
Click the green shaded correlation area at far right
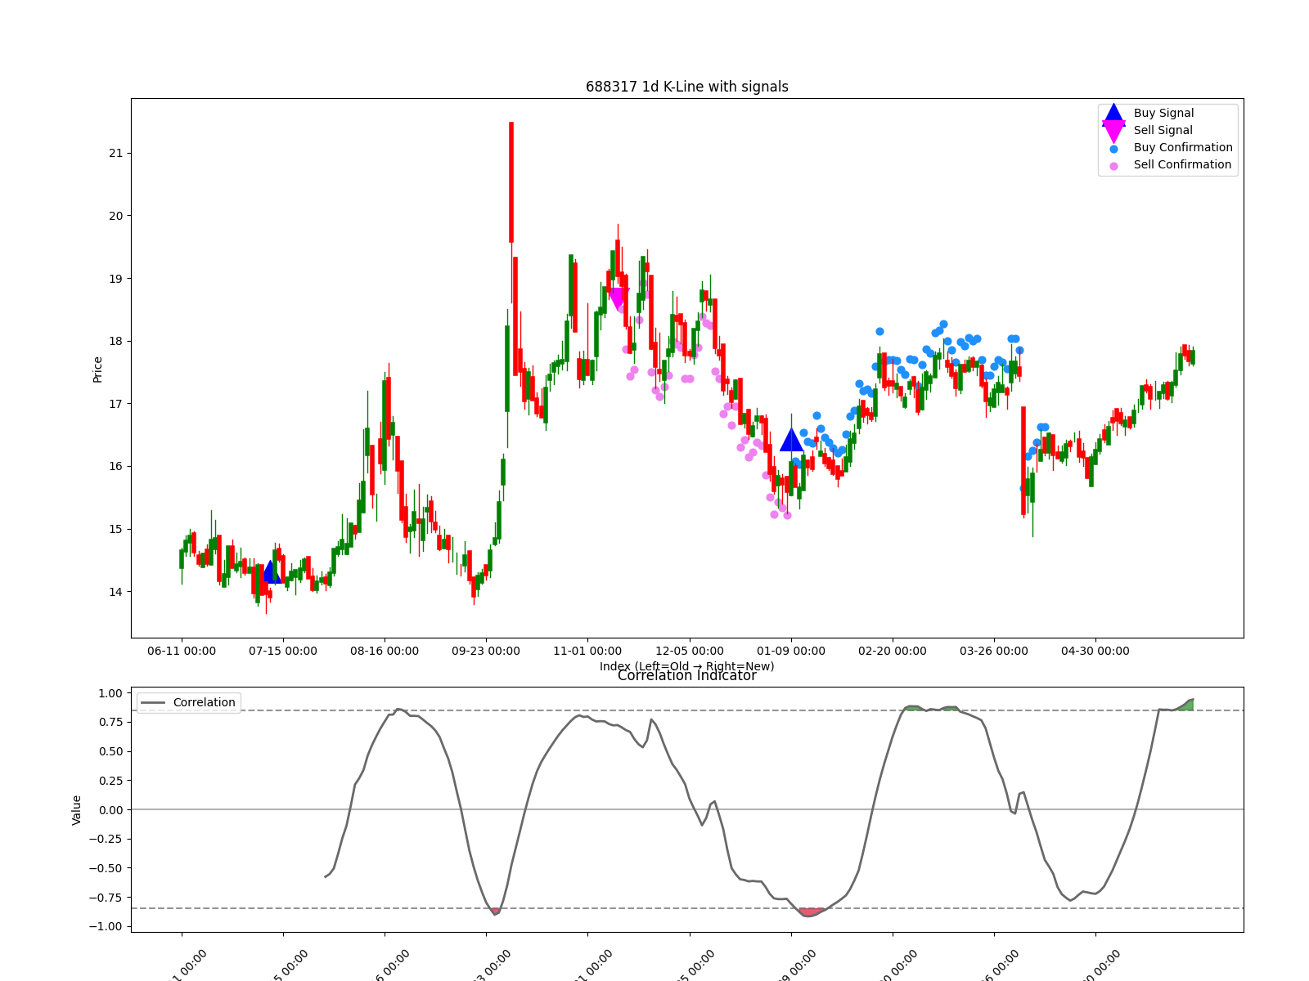pyautogui.click(x=1188, y=706)
